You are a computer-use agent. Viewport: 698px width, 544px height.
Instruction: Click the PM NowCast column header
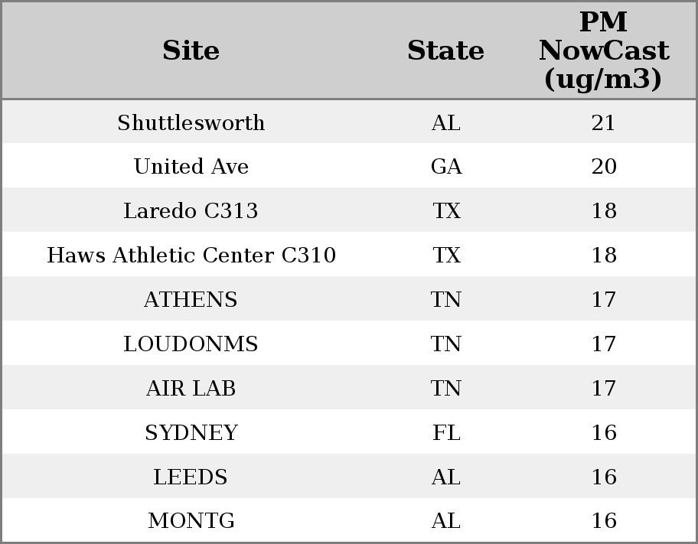point(604,50)
